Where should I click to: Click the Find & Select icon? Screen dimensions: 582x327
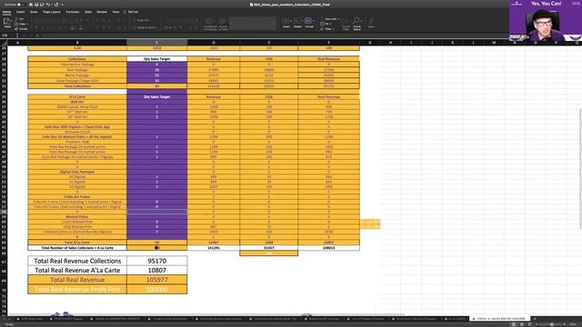(356, 23)
